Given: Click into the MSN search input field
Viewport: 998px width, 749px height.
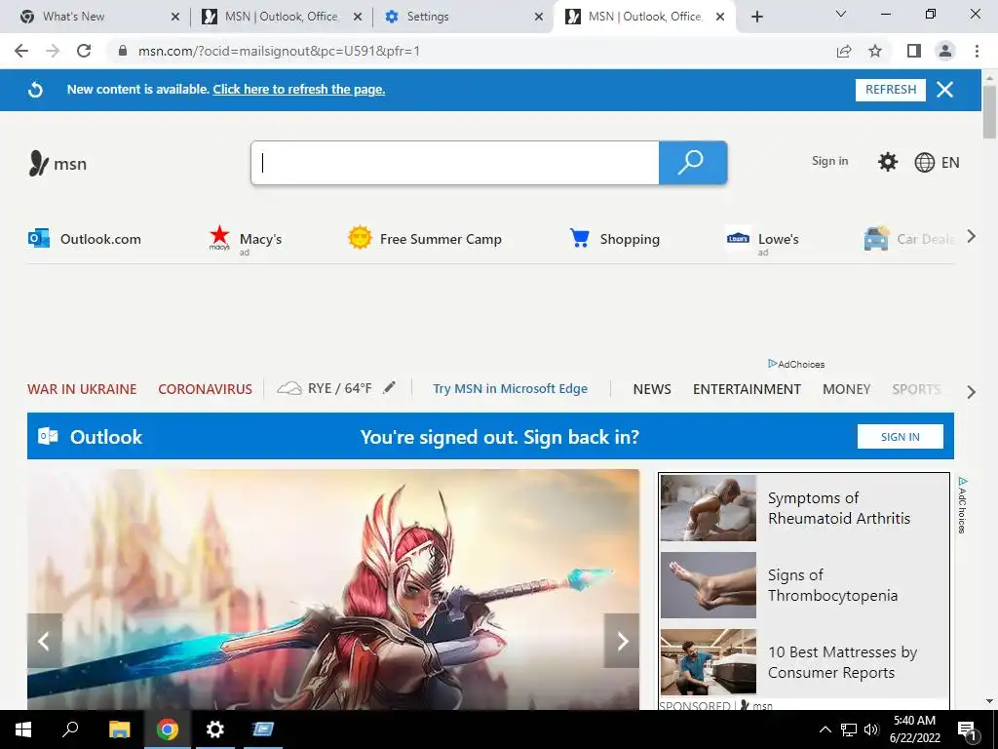Looking at the screenshot, I should click(455, 163).
